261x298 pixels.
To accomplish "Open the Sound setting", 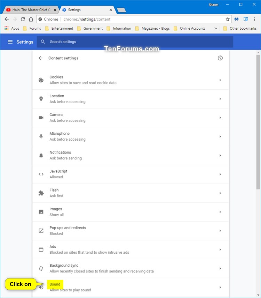I will click(130, 288).
